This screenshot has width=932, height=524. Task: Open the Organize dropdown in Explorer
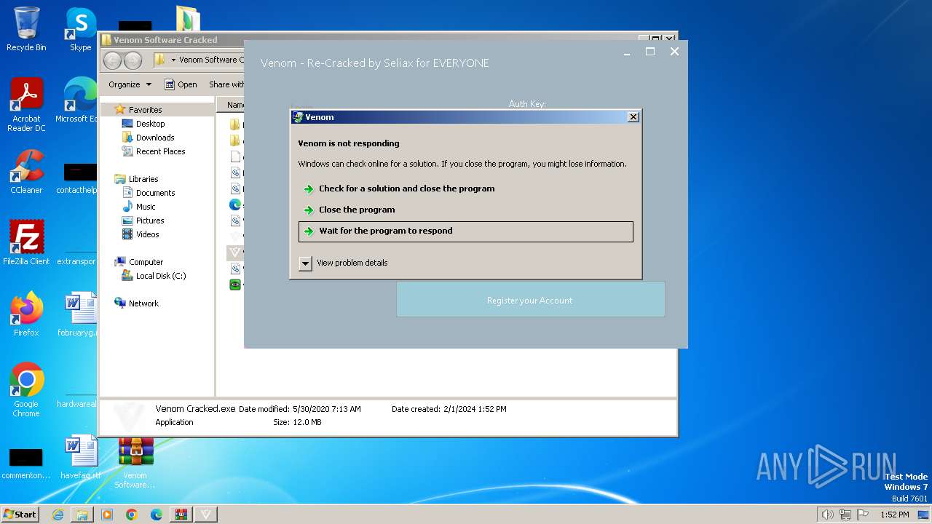tap(130, 84)
